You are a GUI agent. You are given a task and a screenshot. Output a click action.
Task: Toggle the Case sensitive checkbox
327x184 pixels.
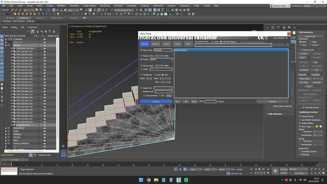(x=144, y=96)
